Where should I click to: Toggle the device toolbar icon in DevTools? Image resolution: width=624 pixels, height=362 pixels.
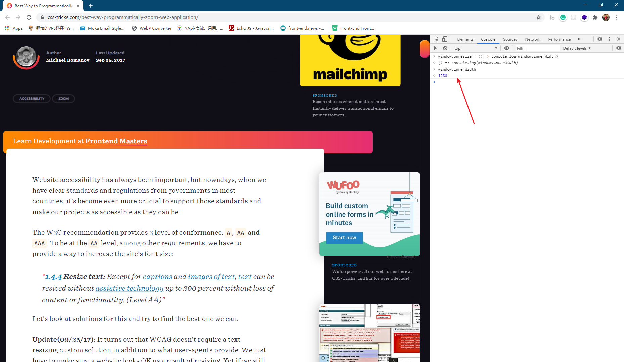click(445, 39)
